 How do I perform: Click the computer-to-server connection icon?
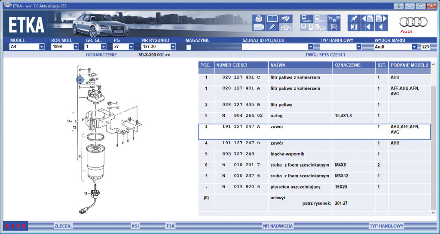click(307, 27)
